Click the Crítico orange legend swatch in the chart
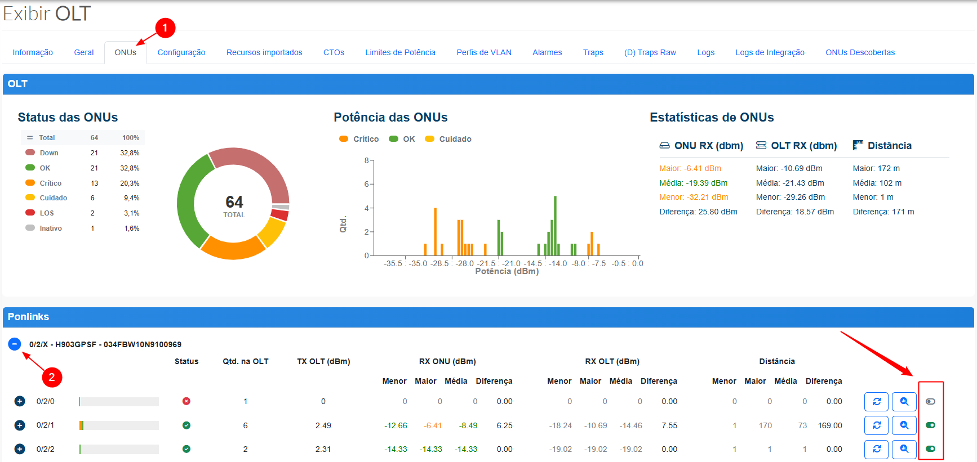 tap(344, 139)
